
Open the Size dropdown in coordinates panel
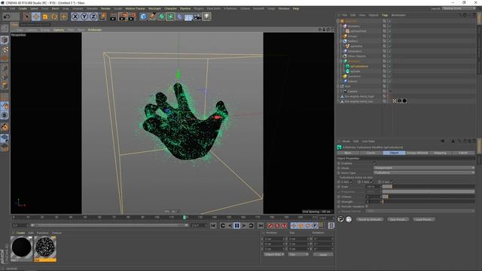(298, 254)
